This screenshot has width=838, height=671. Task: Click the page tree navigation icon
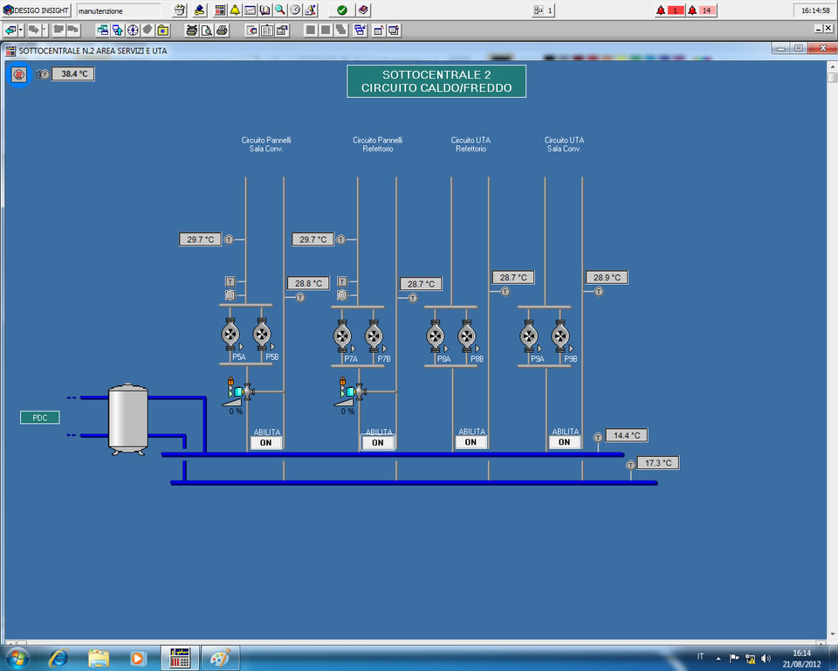(102, 31)
